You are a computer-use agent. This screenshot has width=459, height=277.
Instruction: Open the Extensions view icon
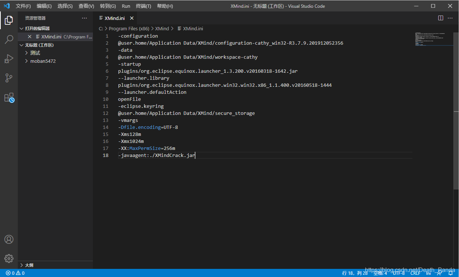(x=9, y=98)
